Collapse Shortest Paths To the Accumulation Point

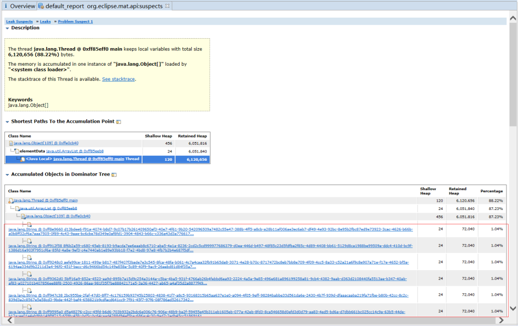(7, 122)
